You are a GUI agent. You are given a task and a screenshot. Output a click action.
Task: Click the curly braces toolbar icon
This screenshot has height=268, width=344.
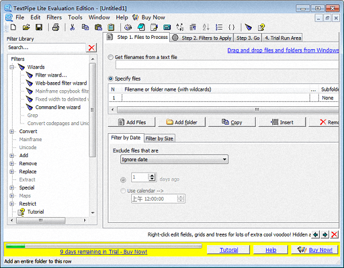232,27
